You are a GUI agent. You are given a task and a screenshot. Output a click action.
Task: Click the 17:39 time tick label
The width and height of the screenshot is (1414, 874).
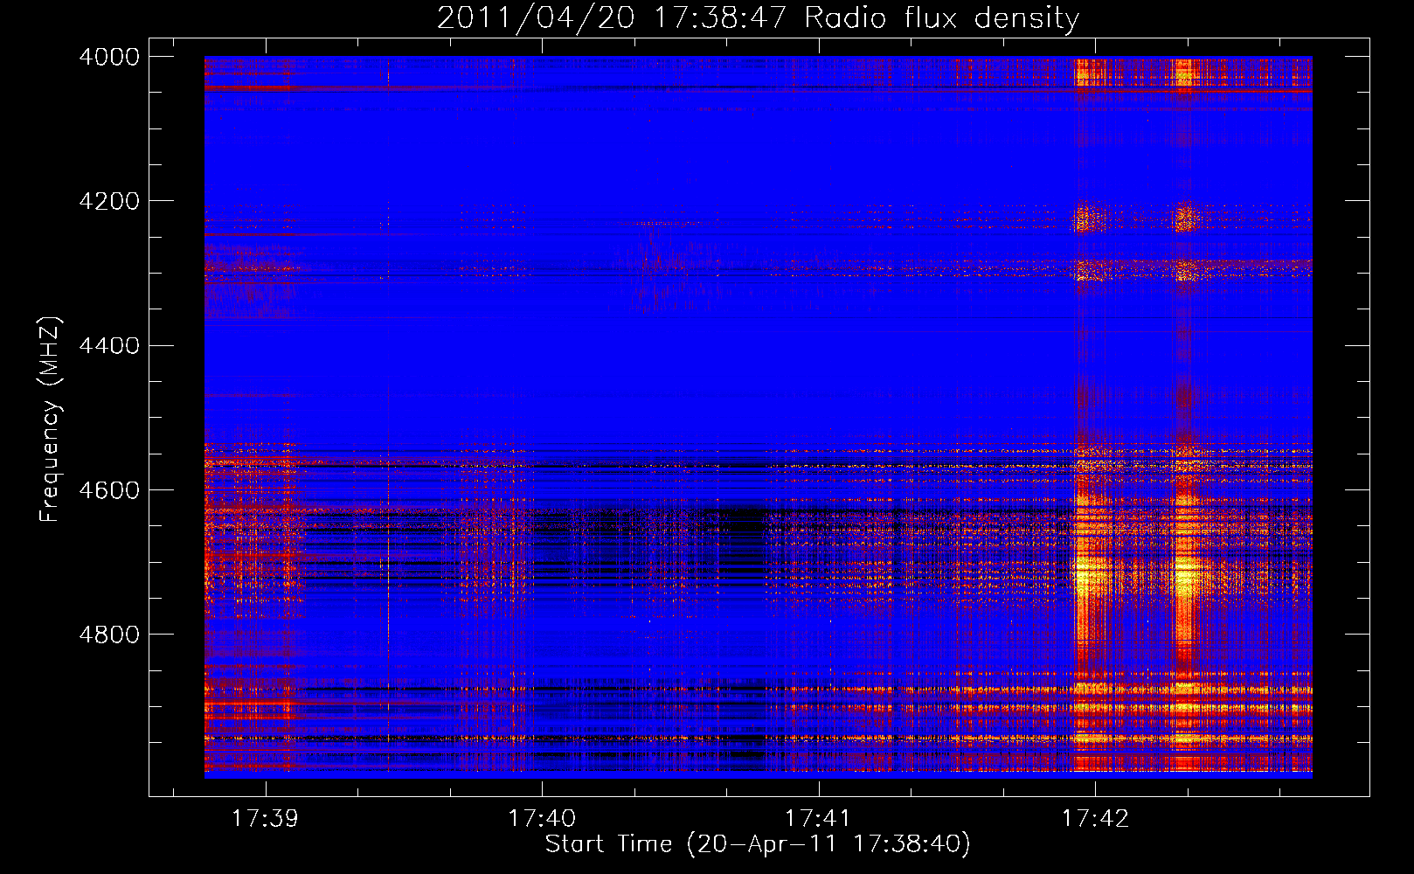pyautogui.click(x=265, y=818)
